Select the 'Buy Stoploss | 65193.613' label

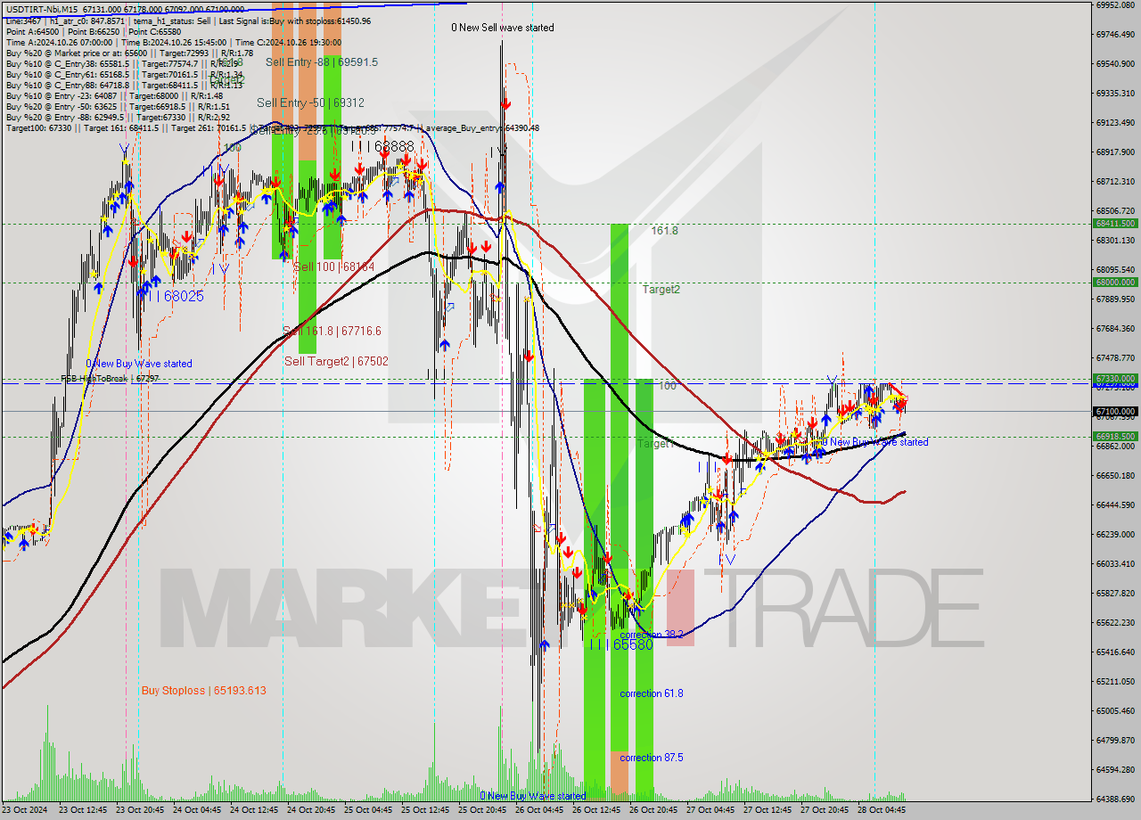(203, 691)
